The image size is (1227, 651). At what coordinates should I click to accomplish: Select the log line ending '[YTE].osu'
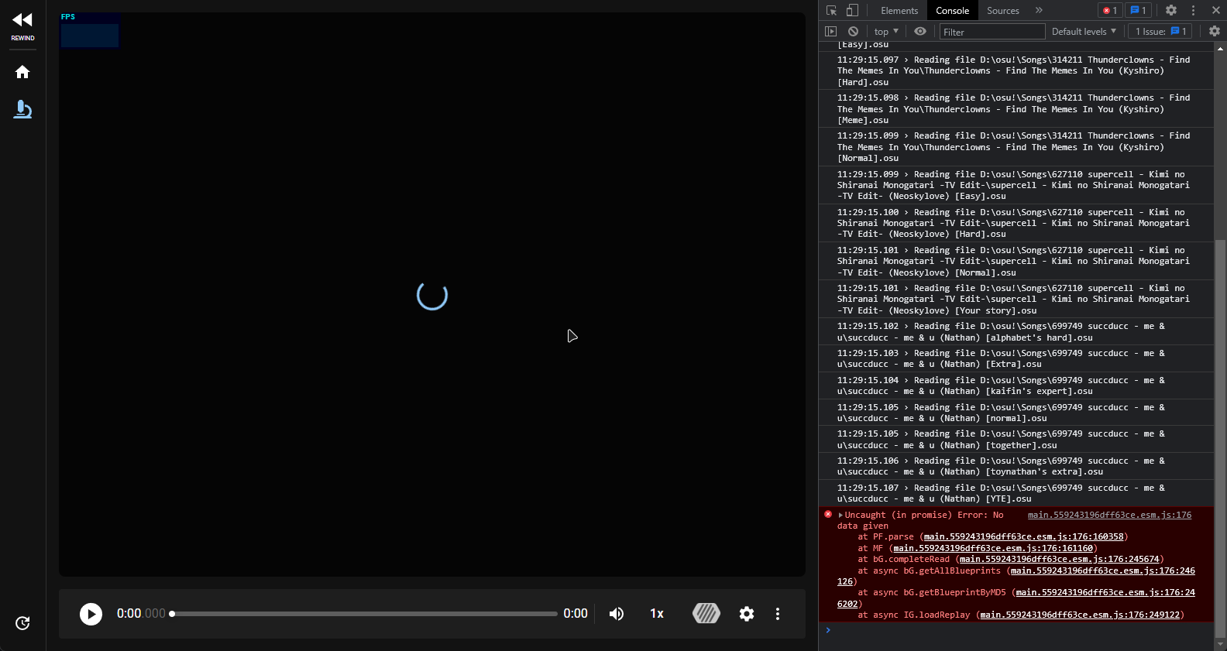[1016, 493]
